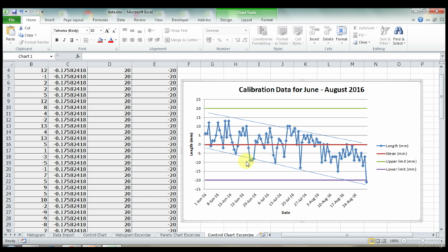Select the Format Painter brush
This screenshot has height=252, width=448.
(21, 42)
